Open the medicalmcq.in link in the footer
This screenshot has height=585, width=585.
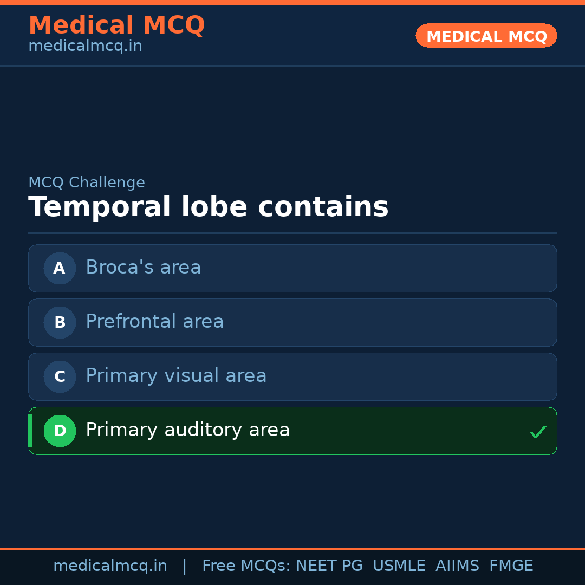[x=110, y=566]
